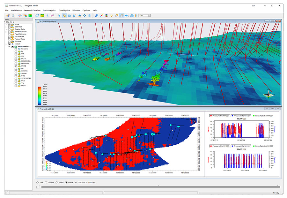
Task: Collapse the M131model tree node
Action: pos(9,47)
